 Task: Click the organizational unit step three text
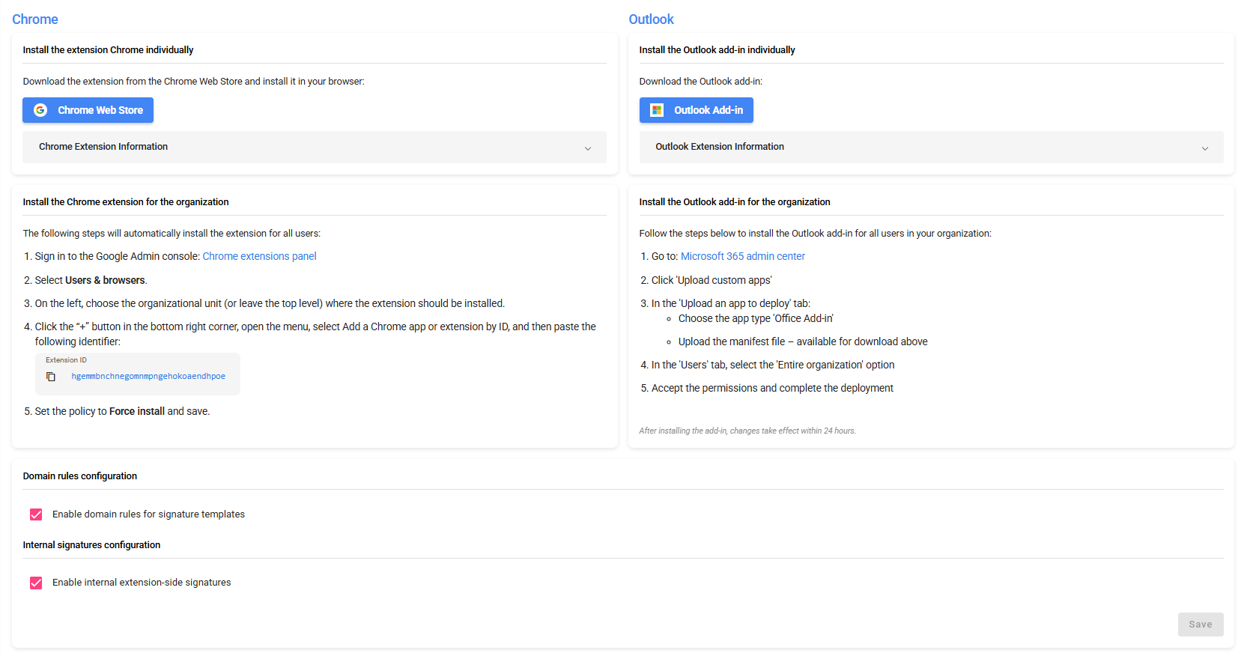point(270,303)
